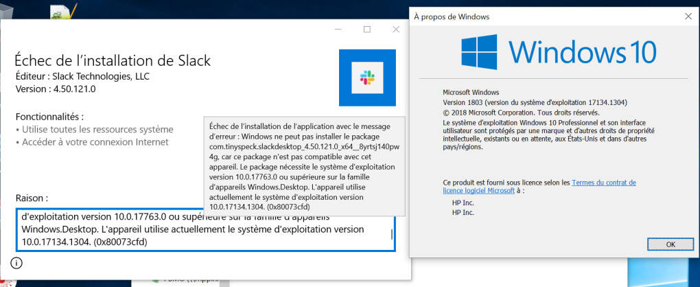
Task: Click 'Version : 4.50.121.0' text
Action: [x=56, y=89]
